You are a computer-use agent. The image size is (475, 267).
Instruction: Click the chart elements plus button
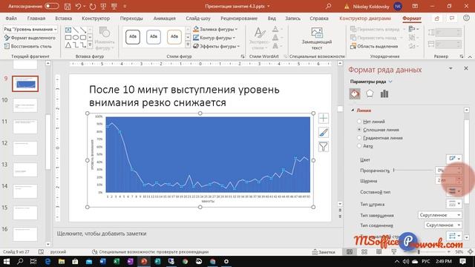click(x=324, y=118)
